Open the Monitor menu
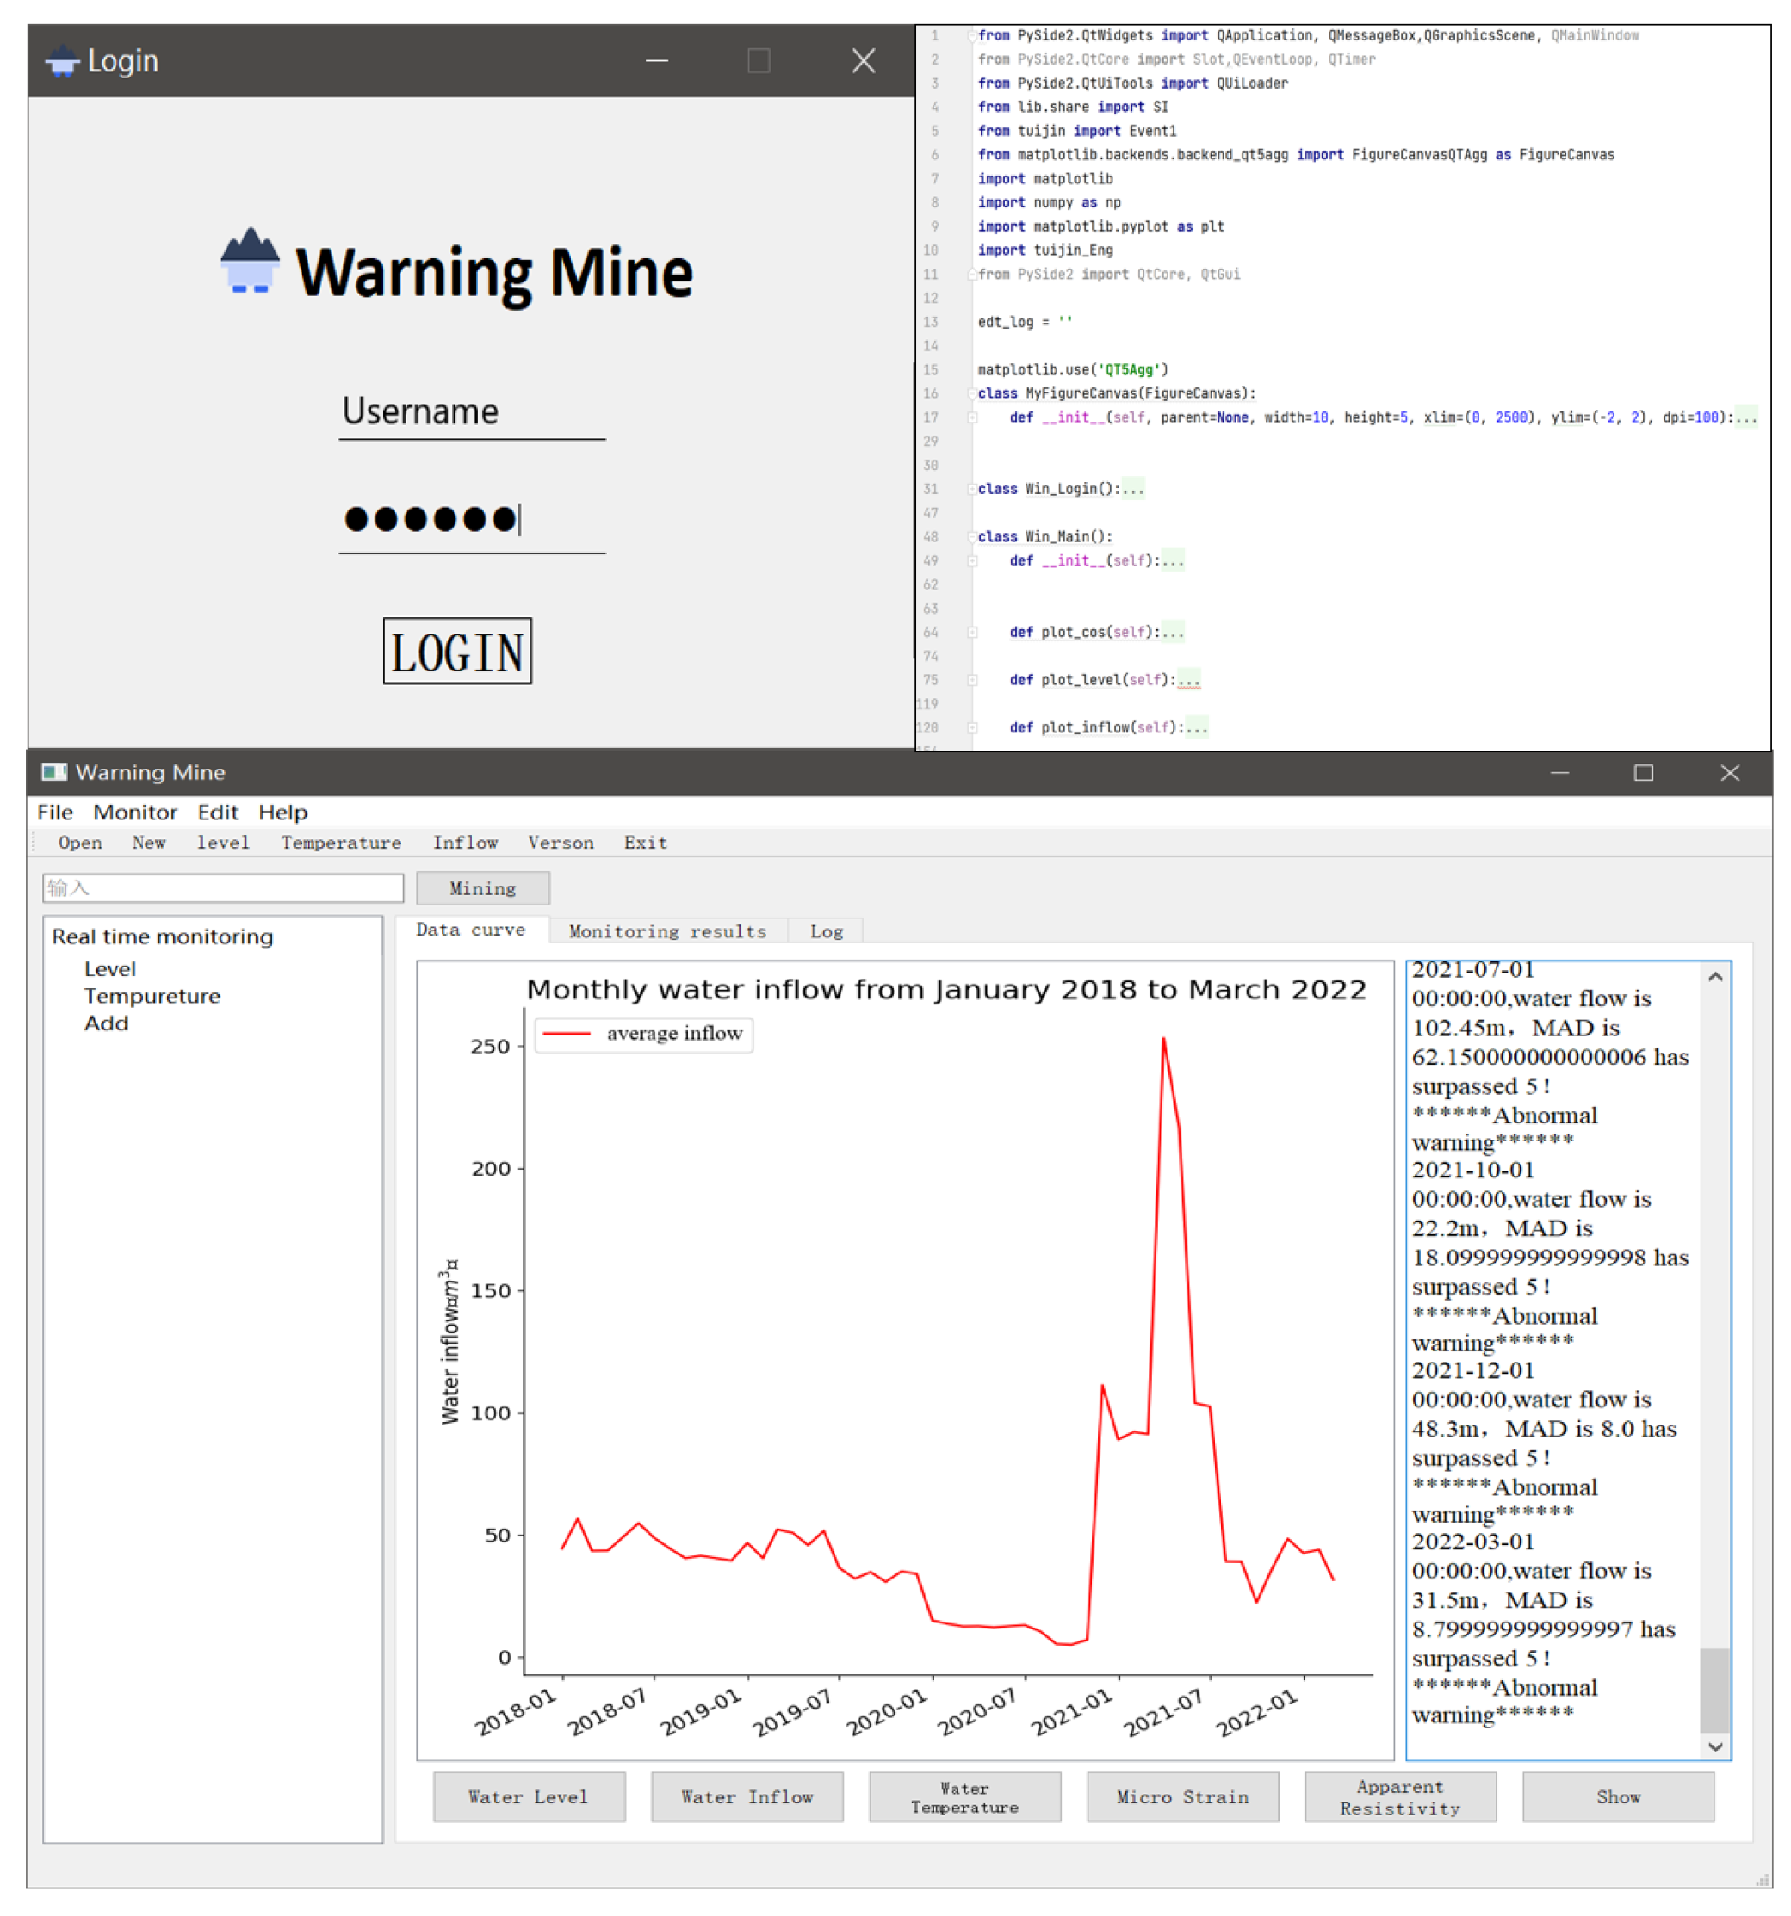 135,812
